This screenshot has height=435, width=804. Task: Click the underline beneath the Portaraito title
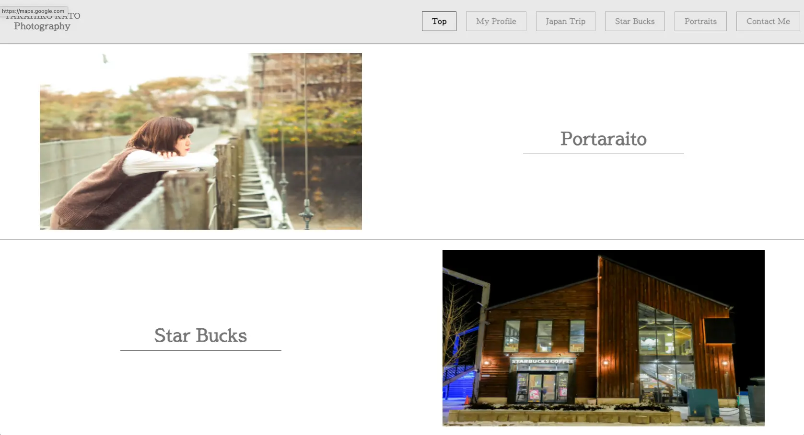tap(603, 154)
